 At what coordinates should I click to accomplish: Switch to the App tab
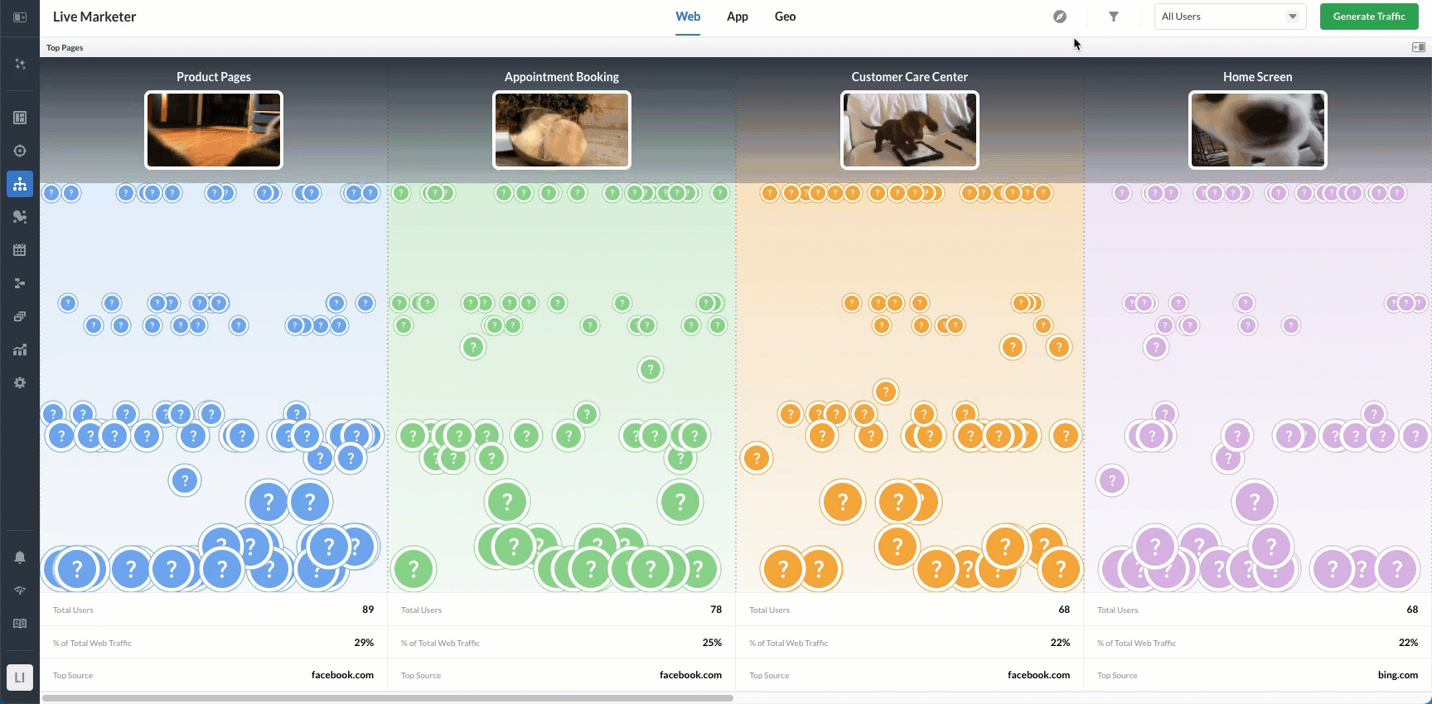tap(738, 17)
